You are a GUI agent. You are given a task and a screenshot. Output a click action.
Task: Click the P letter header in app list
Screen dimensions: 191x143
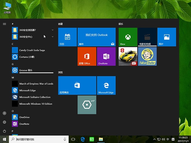pyautogui.click(x=13, y=131)
